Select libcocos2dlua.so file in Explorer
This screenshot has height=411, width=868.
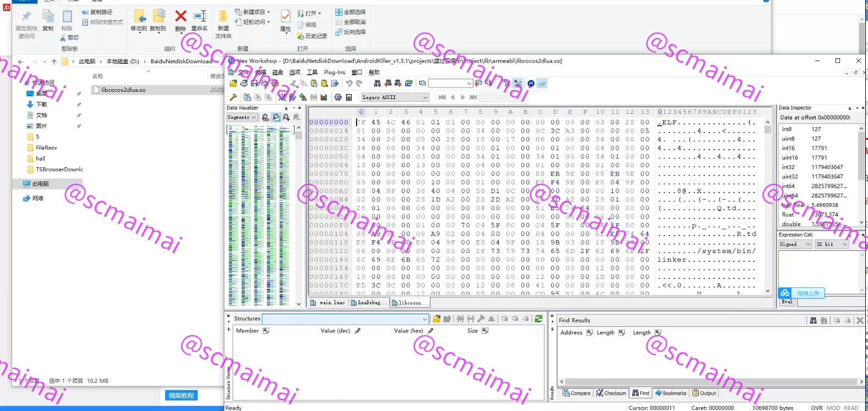coord(123,90)
